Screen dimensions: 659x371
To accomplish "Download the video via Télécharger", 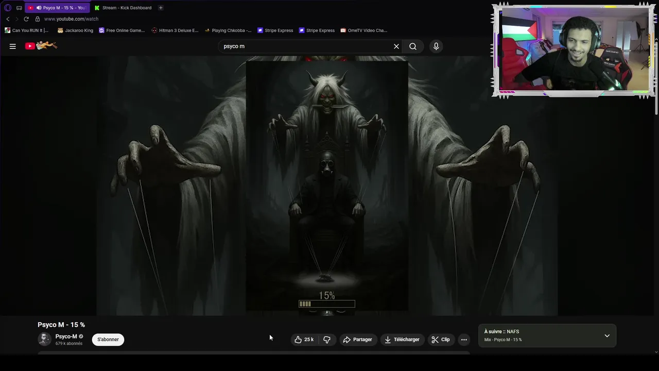I will click(x=402, y=340).
